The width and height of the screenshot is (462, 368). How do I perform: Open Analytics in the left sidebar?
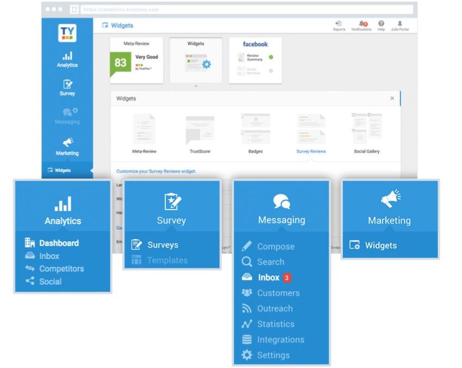click(x=67, y=60)
